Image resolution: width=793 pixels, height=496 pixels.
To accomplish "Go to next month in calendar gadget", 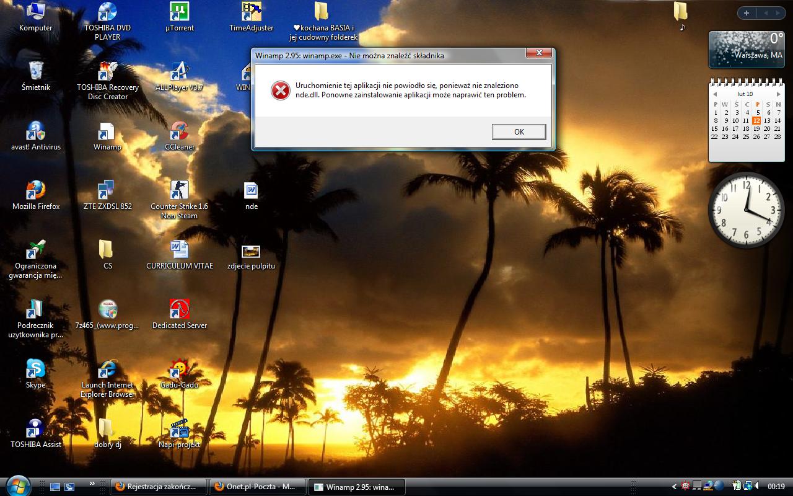I will tap(778, 94).
